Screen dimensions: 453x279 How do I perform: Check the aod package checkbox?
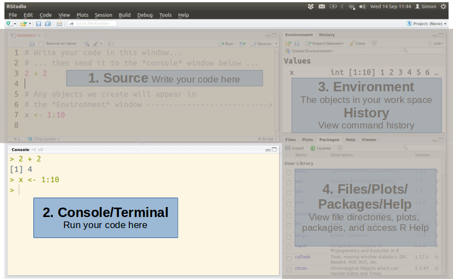289,183
